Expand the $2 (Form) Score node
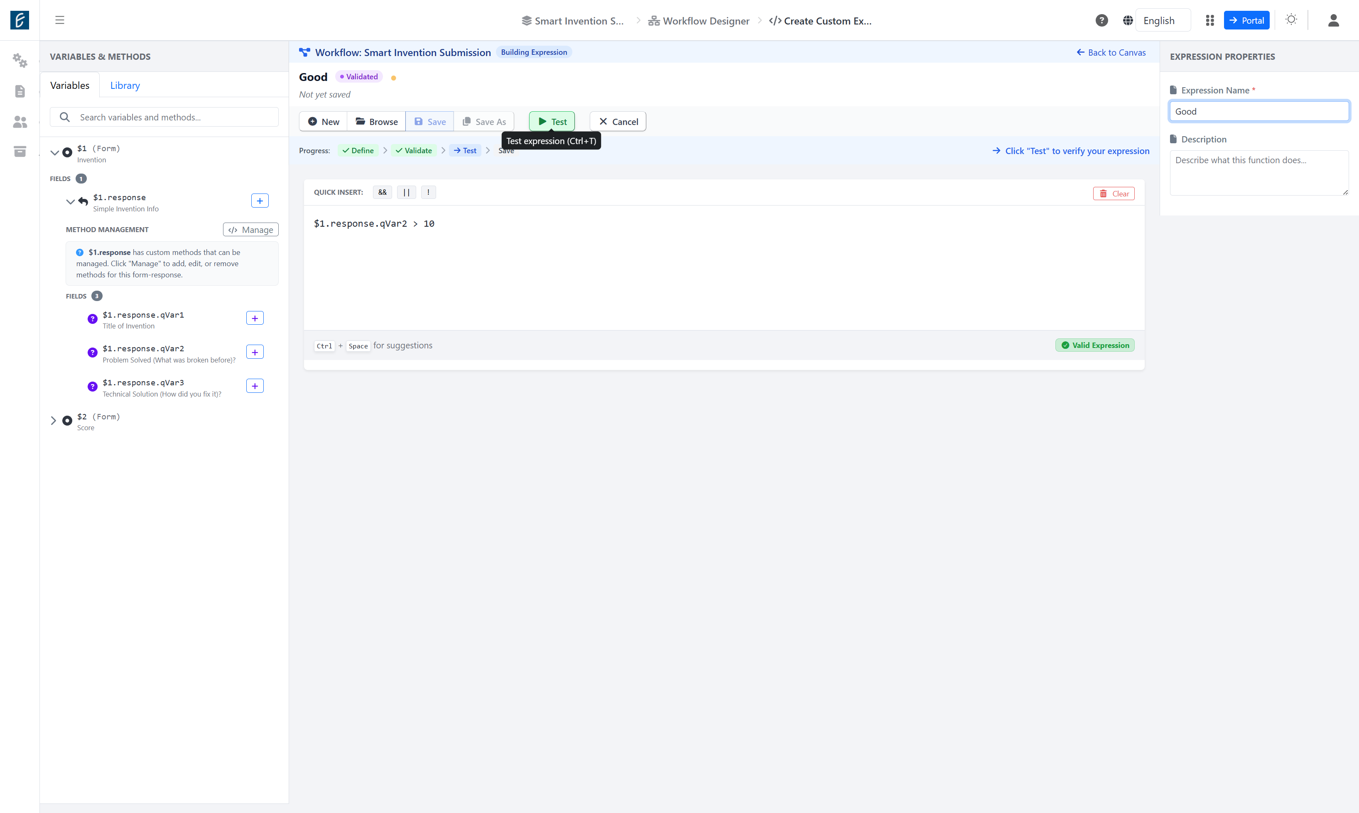The height and width of the screenshot is (813, 1359). (x=54, y=421)
